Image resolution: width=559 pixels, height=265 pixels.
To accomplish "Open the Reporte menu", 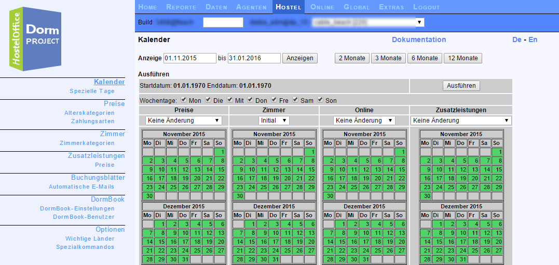I will coord(181,7).
